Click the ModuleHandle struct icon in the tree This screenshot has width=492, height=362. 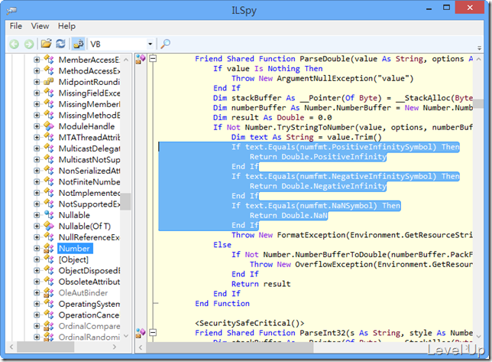(x=49, y=126)
